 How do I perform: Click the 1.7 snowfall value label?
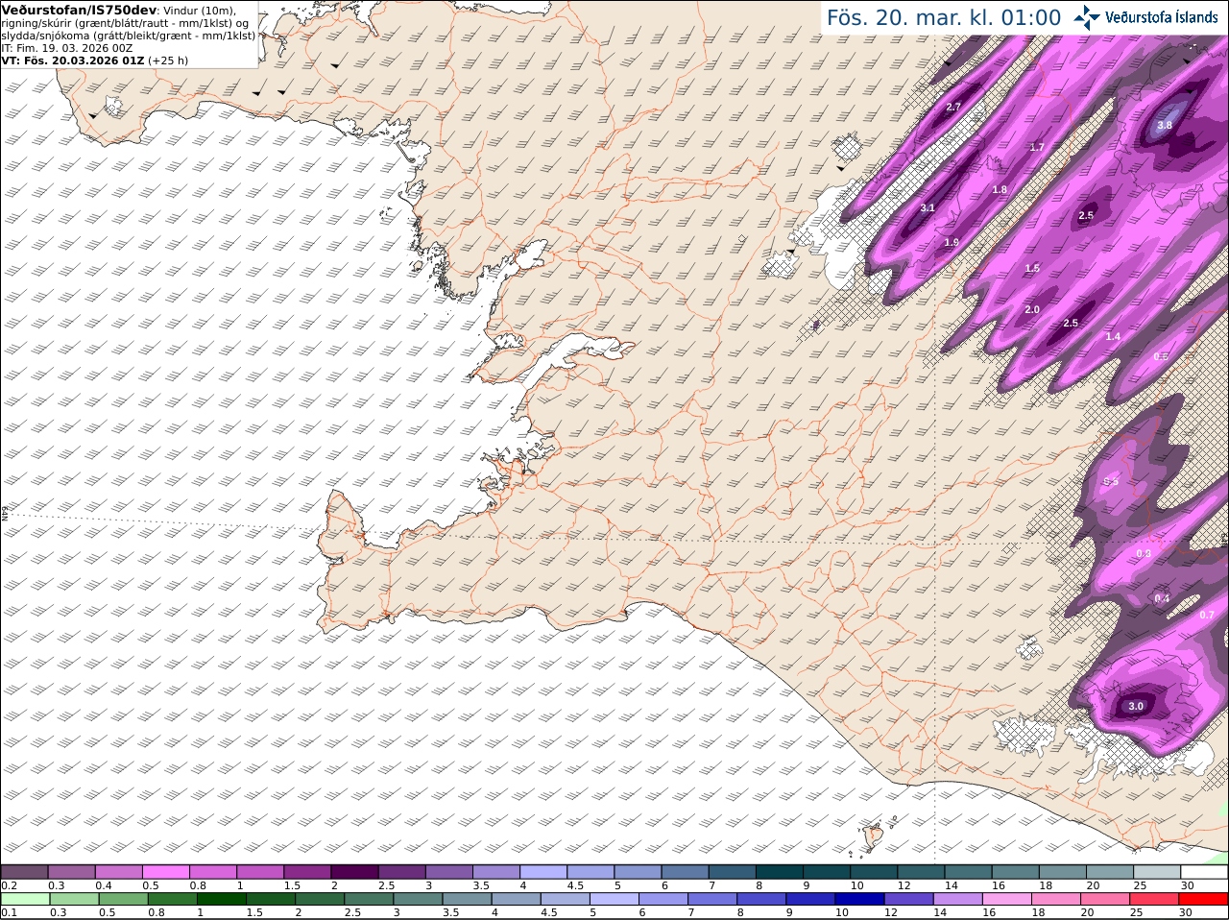coord(1037,147)
